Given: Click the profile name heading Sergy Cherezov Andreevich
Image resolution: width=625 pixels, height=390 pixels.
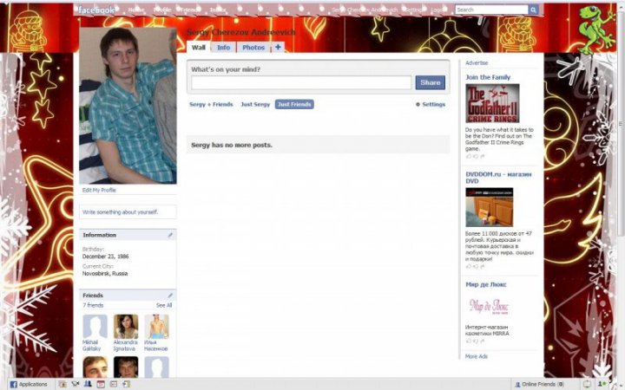Looking at the screenshot, I should point(240,32).
